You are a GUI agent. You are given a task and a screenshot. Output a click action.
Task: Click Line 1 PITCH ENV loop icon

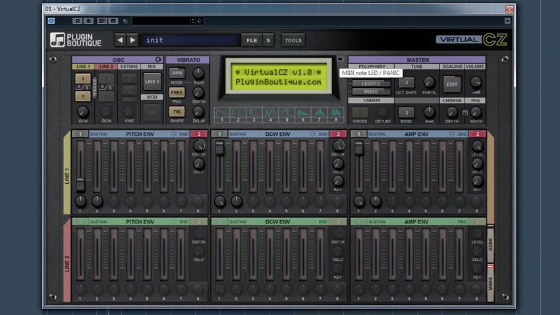pos(173,134)
